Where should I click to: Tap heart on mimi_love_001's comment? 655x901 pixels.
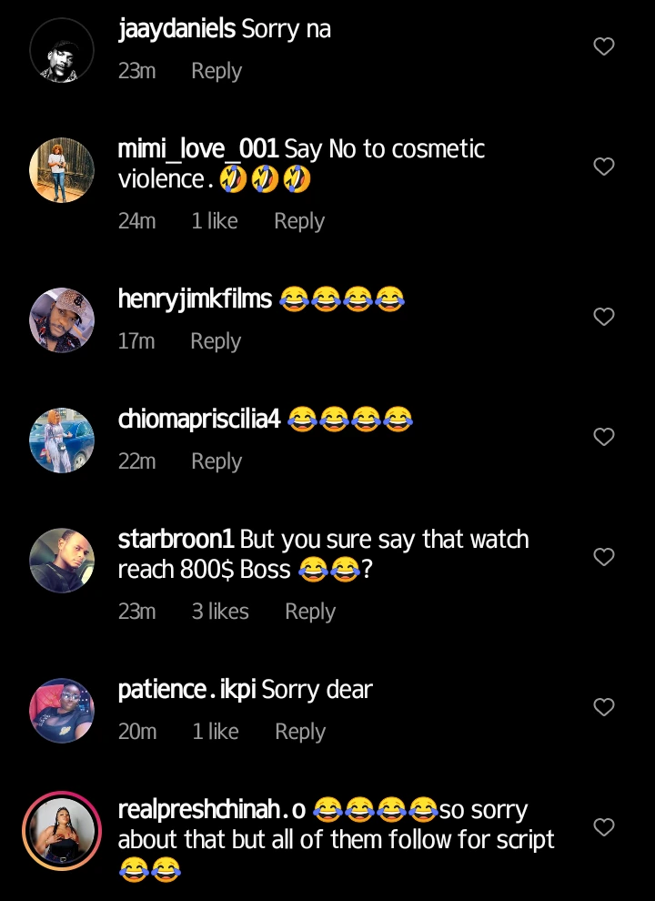(x=604, y=167)
